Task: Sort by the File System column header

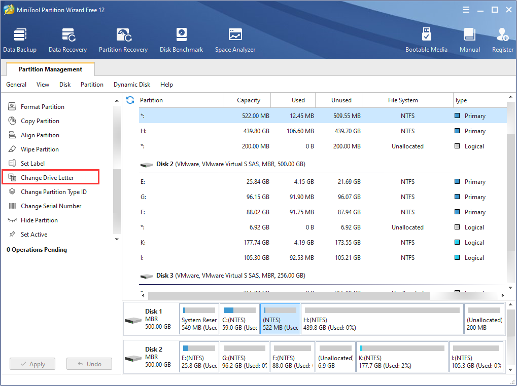Action: [x=408, y=100]
